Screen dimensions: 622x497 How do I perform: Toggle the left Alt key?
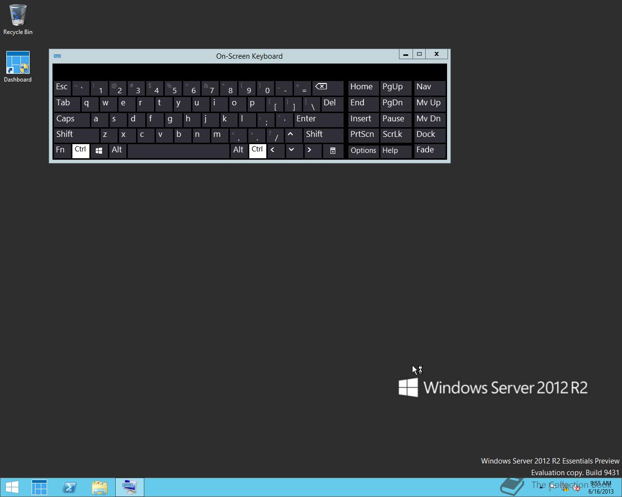click(118, 151)
